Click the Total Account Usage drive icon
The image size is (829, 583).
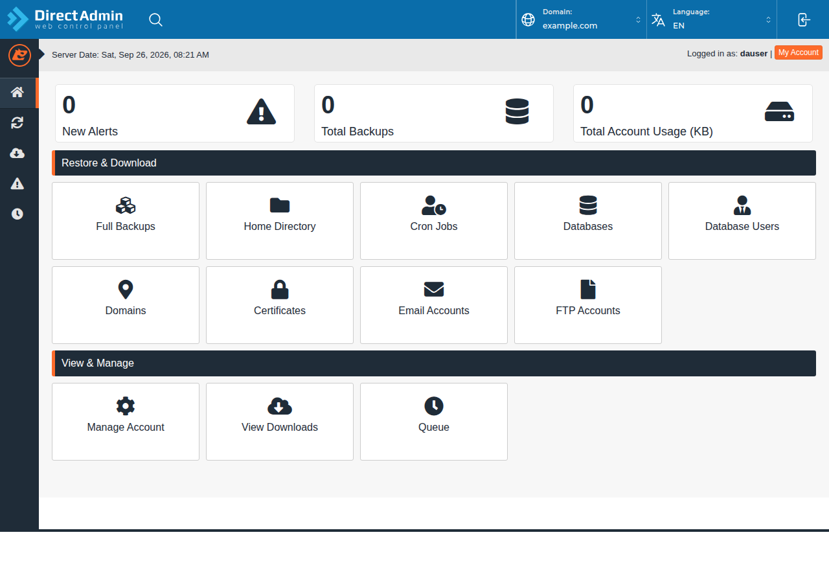pyautogui.click(x=779, y=111)
